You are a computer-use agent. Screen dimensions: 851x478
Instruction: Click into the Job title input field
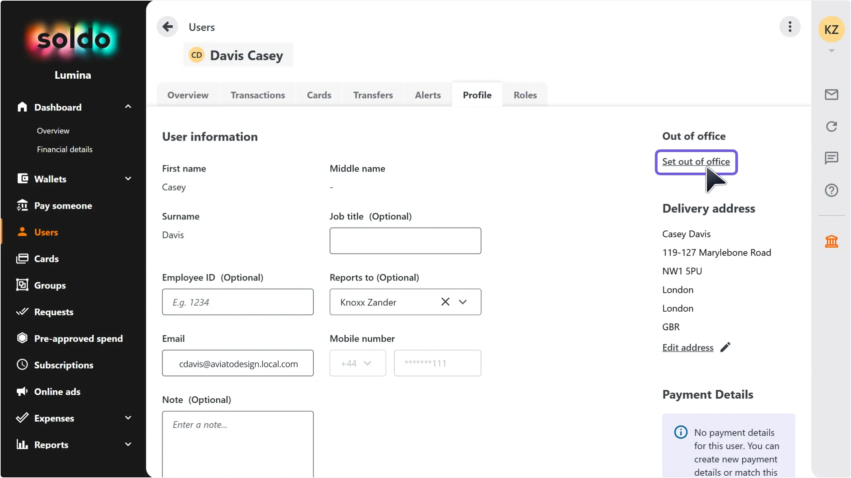405,241
